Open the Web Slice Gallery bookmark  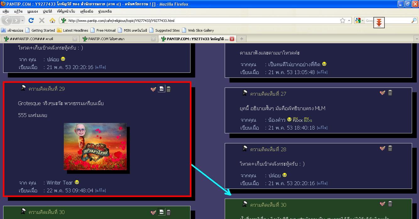pyautogui.click(x=198, y=30)
